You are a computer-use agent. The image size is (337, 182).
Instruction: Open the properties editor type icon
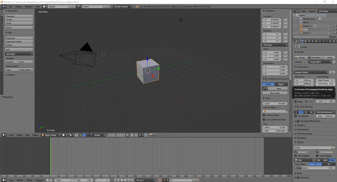click(x=296, y=41)
